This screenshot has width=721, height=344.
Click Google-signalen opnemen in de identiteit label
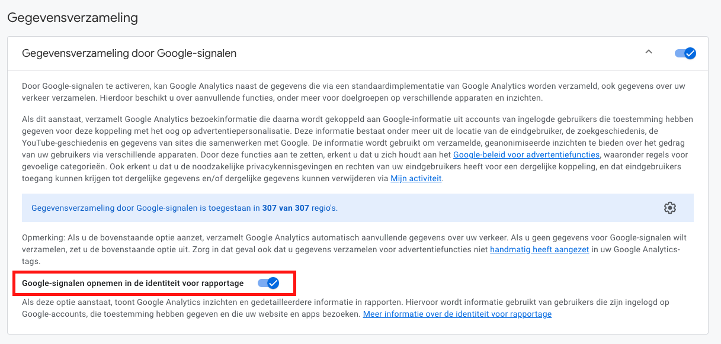(133, 284)
